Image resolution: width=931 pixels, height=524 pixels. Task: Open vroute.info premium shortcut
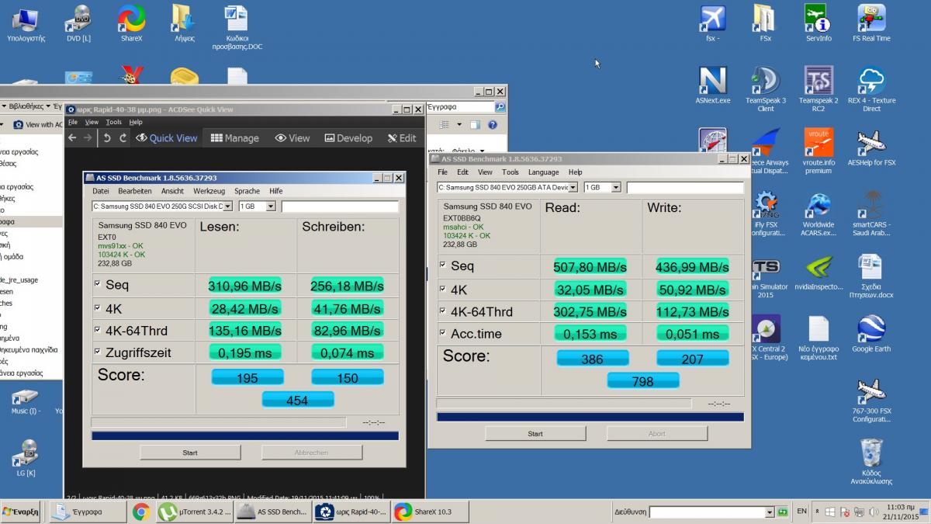(819, 151)
